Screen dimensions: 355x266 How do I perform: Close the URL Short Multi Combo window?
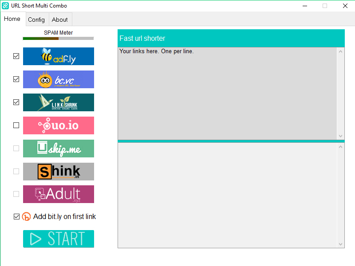point(345,6)
